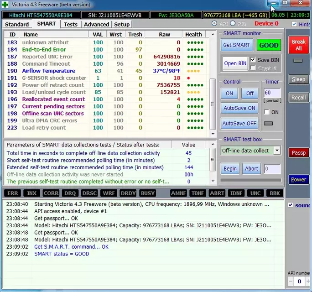Click the SMART attributes scrollbar thumb
The image size is (312, 292).
[x=213, y=104]
